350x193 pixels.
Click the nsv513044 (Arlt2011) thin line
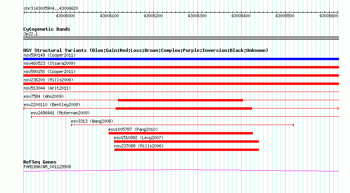181,92
